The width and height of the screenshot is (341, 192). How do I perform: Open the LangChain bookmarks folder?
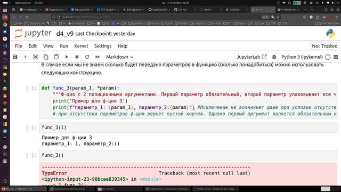click(x=198, y=23)
